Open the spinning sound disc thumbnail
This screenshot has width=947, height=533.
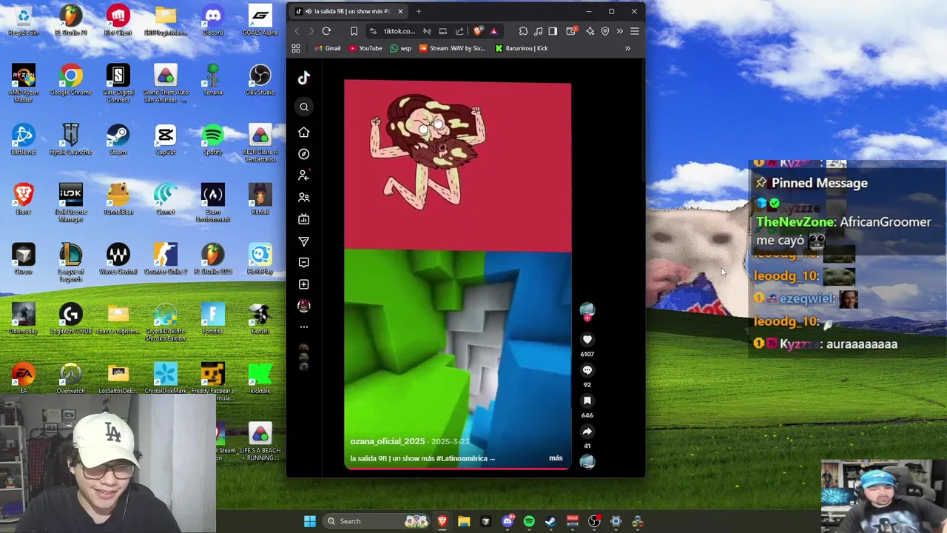click(587, 462)
